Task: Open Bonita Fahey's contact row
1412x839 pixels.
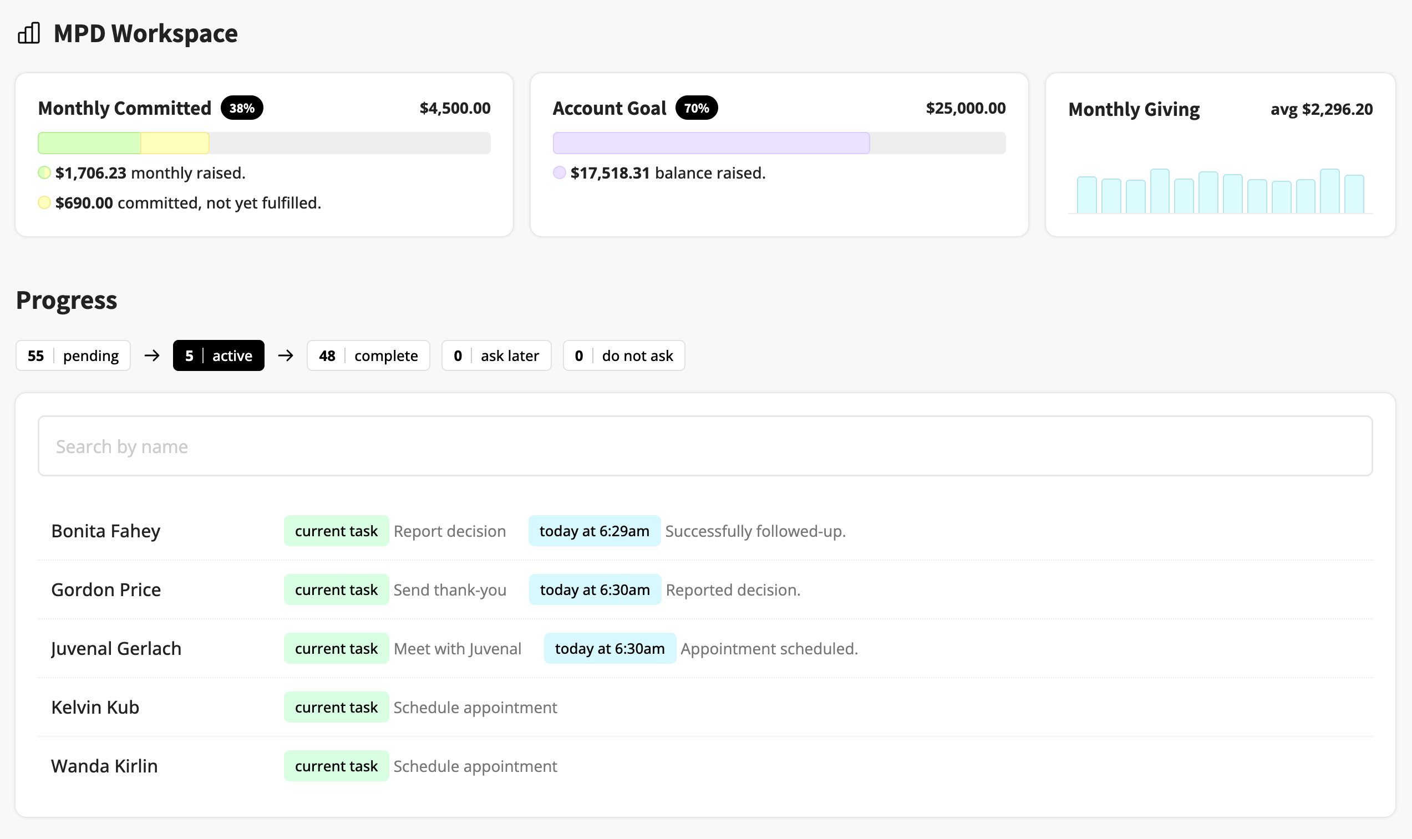Action: [x=106, y=531]
